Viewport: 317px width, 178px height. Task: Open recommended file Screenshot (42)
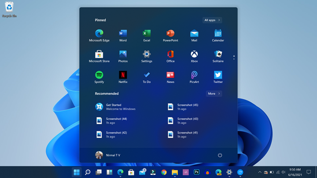point(111,134)
